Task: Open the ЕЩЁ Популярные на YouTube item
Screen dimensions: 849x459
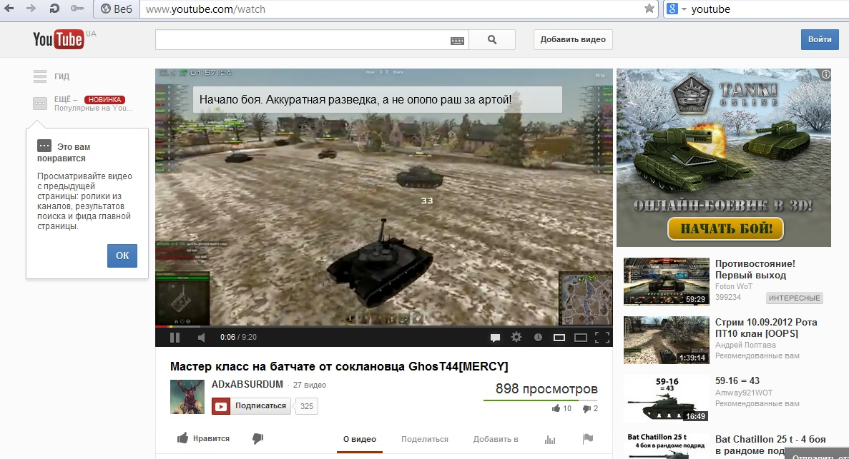Action: point(82,104)
